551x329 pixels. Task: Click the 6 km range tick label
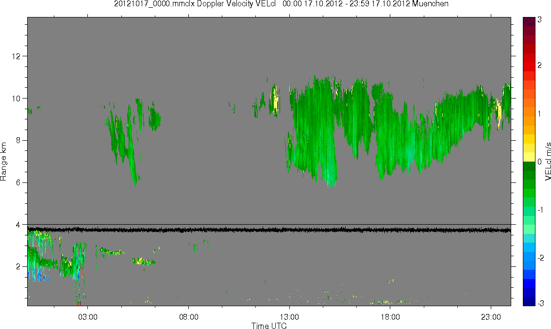click(18, 182)
